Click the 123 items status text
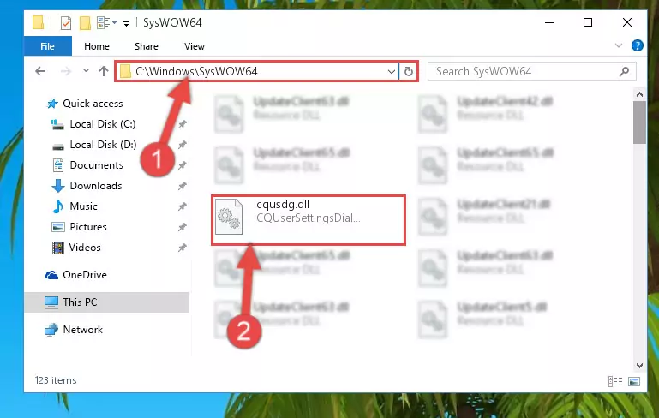Image resolution: width=659 pixels, height=418 pixels. [56, 380]
